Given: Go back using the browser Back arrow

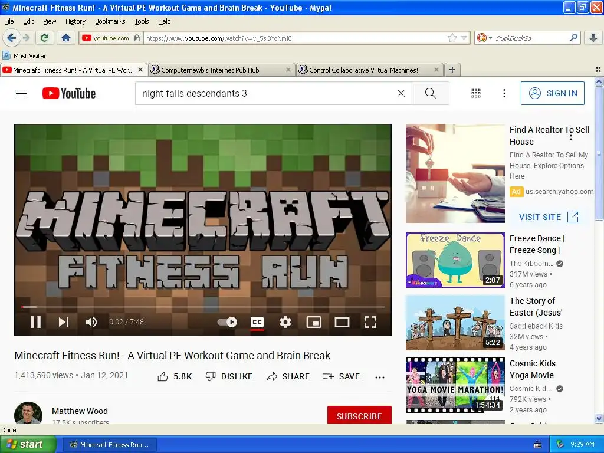Looking at the screenshot, I should click(x=11, y=38).
